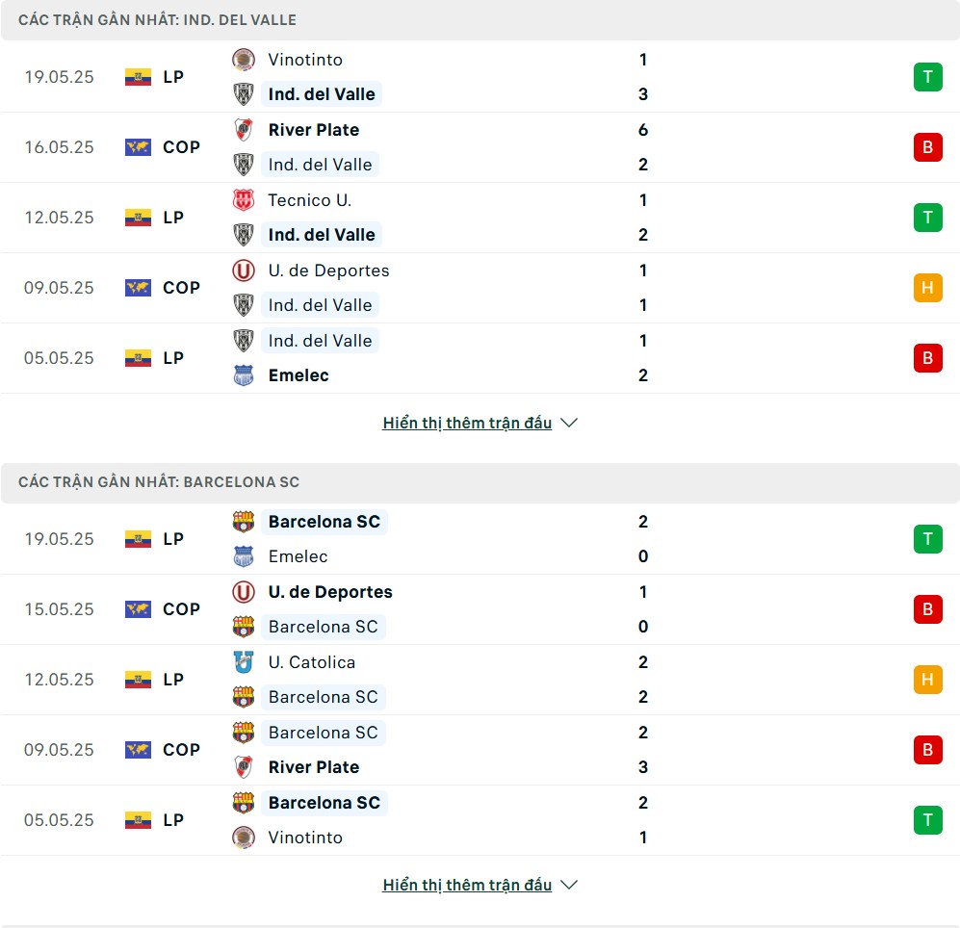The image size is (960, 928).
Task: Click the orange H badge for the U. Catolica draw
Action: pyautogui.click(x=927, y=680)
